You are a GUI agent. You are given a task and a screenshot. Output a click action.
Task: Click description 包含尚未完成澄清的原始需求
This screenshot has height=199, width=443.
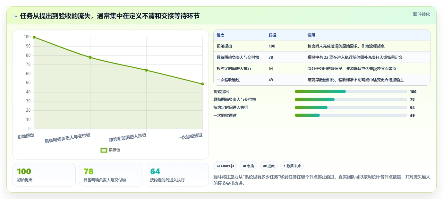pos(346,46)
